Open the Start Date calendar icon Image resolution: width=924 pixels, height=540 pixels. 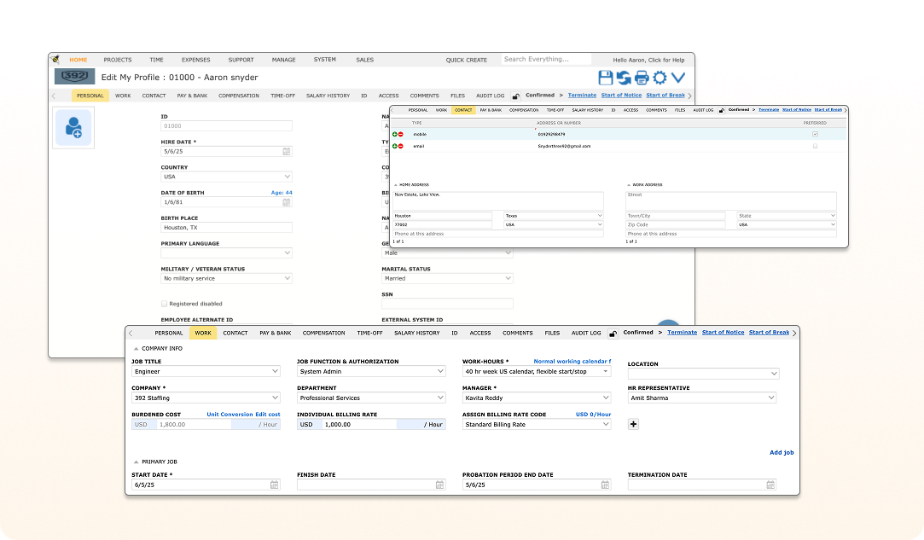tap(275, 485)
